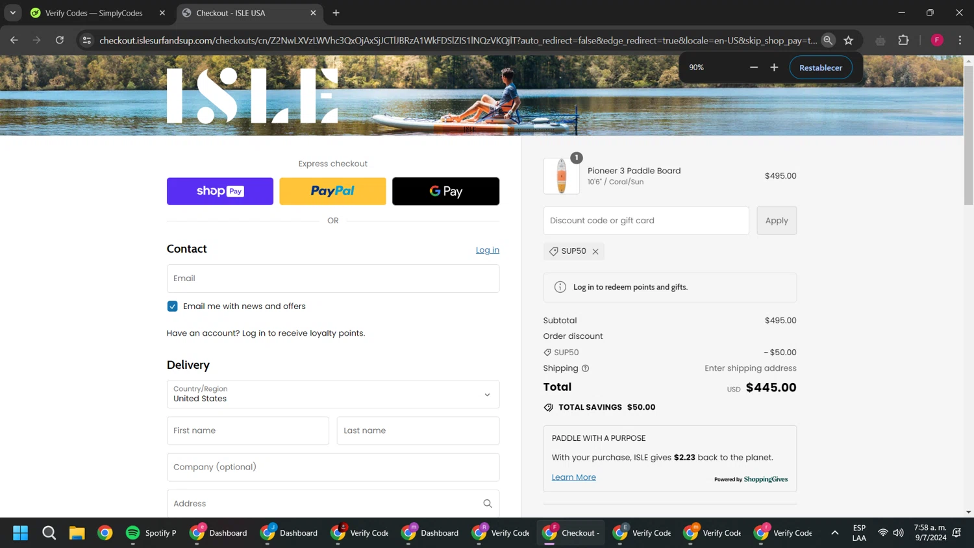Remove the SUP50 discount tag
The width and height of the screenshot is (974, 548).
point(595,251)
